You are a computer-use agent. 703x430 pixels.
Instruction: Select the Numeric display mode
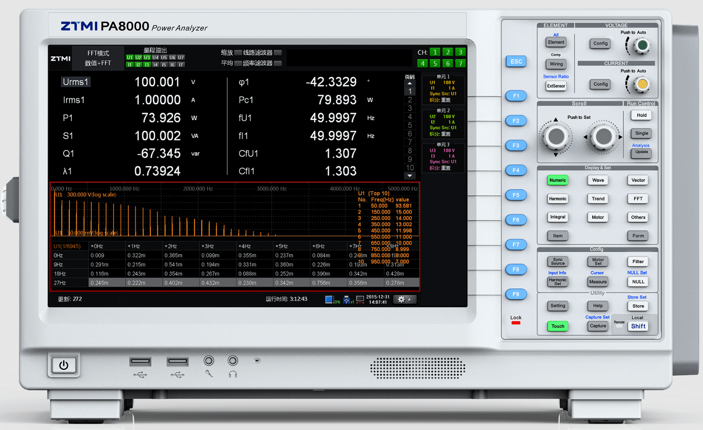click(558, 180)
